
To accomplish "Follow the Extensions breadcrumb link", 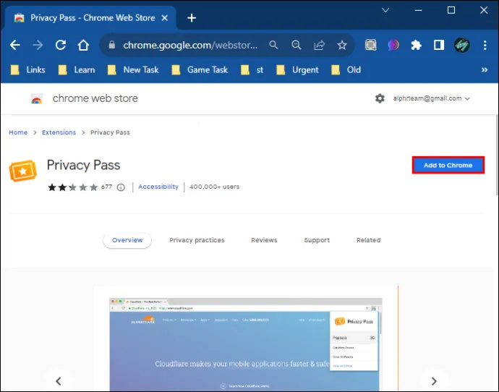I will pos(59,132).
